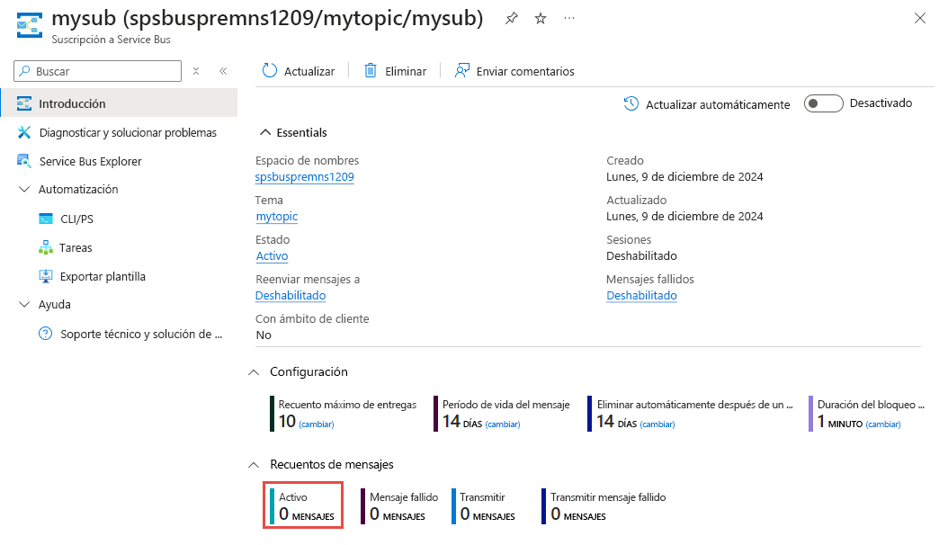Open Tareas menu item
Image resolution: width=939 pixels, height=545 pixels.
tap(76, 247)
